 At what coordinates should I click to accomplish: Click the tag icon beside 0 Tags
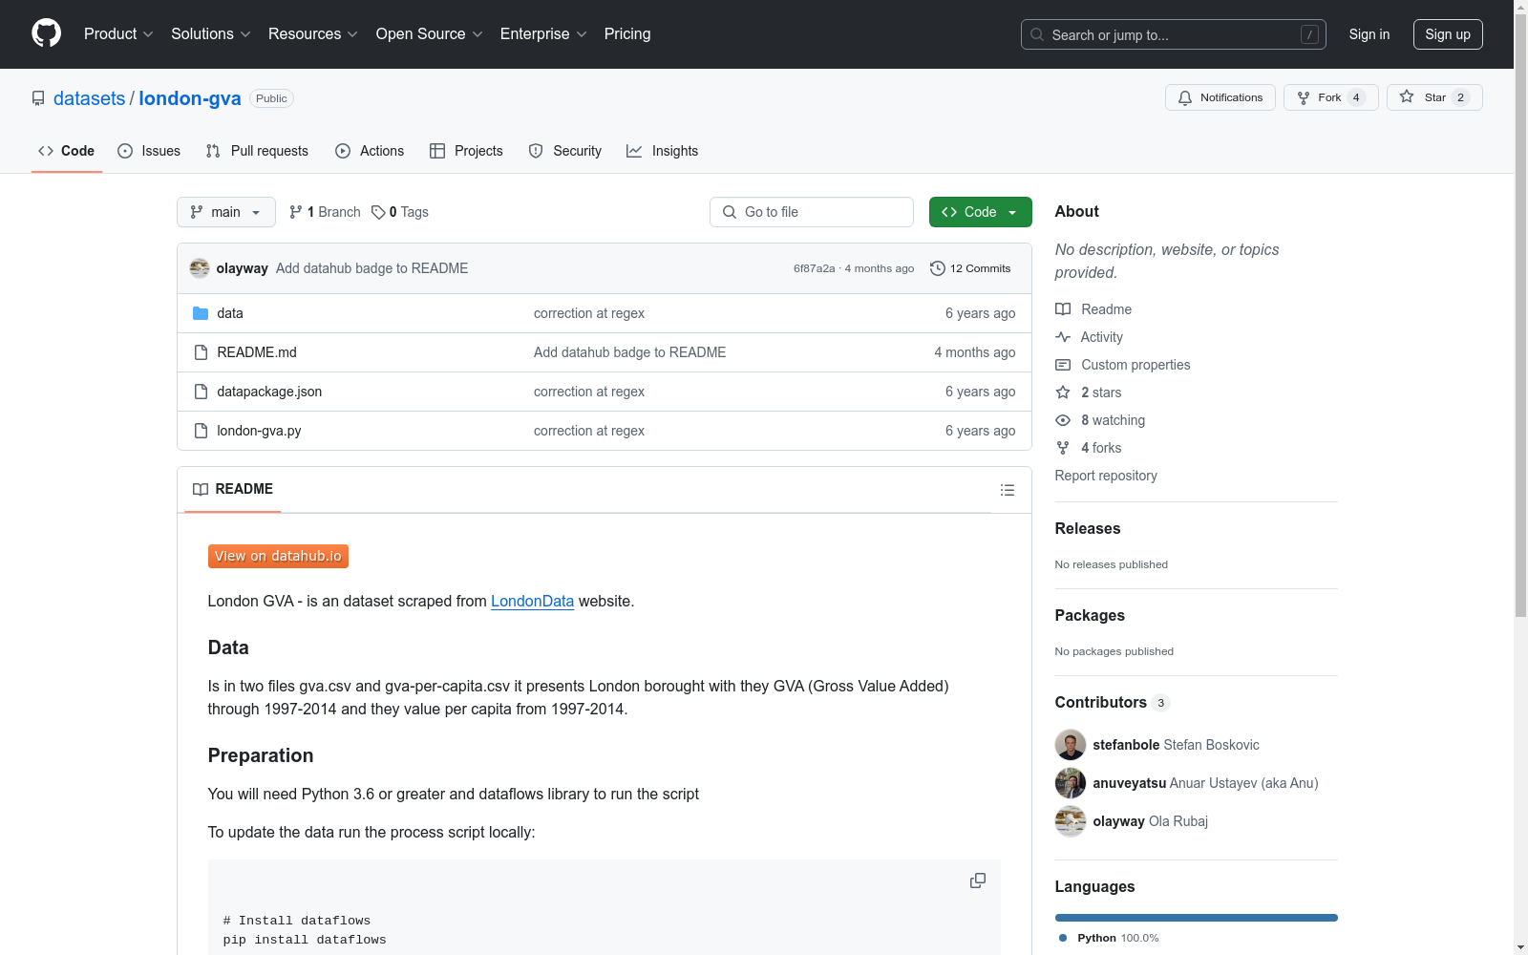pos(378,212)
